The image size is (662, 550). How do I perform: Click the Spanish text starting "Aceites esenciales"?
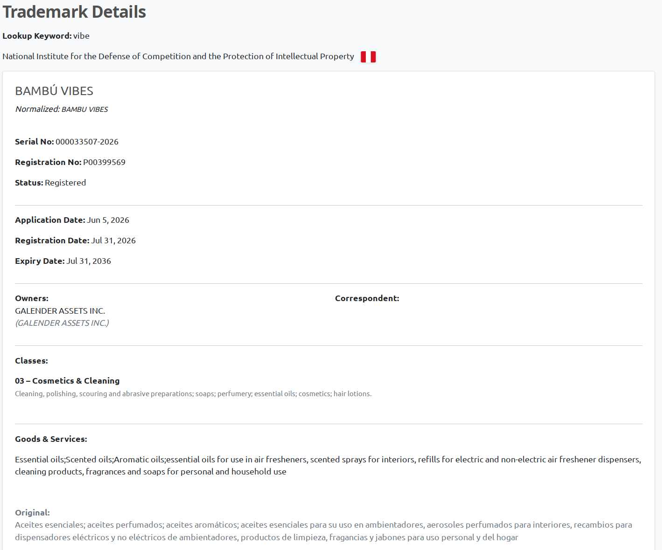[323, 531]
